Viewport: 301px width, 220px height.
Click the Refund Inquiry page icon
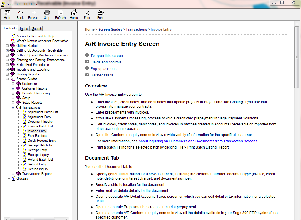(25, 169)
